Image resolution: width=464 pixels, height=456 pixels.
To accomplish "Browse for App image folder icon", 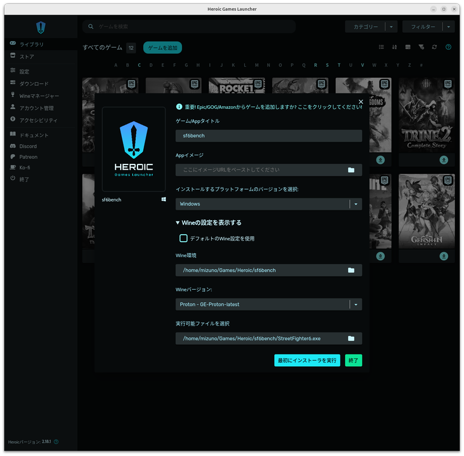I will pos(351,170).
